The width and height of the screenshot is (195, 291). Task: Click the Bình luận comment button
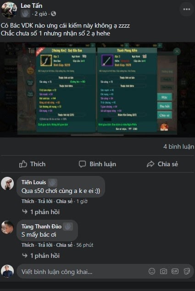97,164
